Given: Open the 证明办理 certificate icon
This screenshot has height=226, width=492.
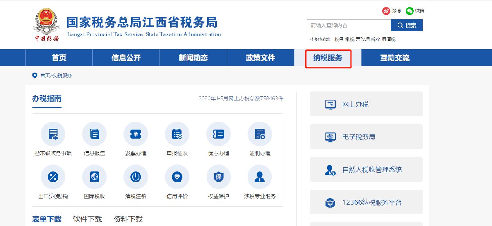Looking at the screenshot, I should coord(260,134).
